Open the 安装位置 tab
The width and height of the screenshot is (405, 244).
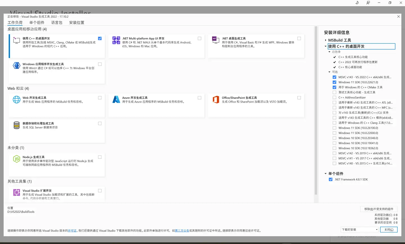(76, 23)
